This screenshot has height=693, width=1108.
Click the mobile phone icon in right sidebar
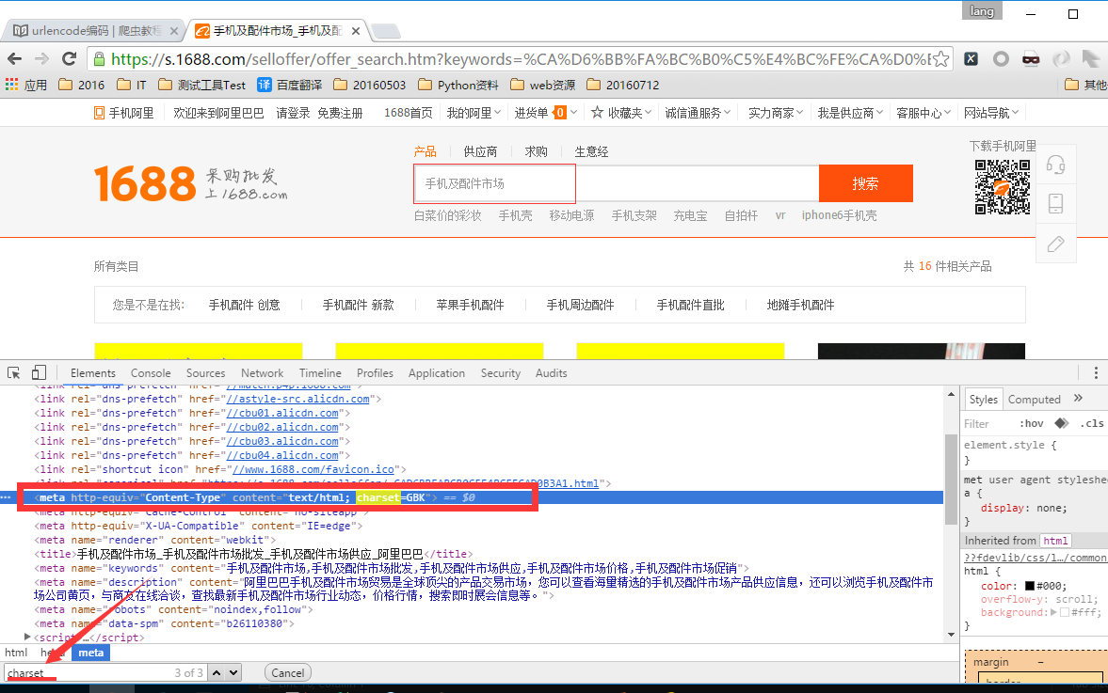coord(1055,204)
